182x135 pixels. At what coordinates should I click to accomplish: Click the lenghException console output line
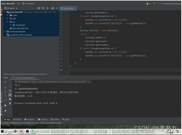[46, 92]
